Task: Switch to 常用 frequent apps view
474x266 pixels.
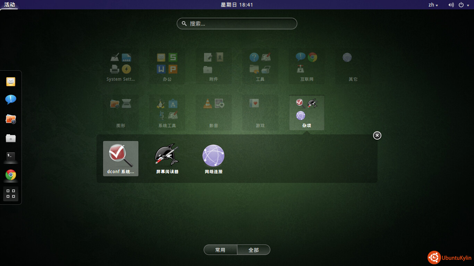Action: tap(220, 250)
